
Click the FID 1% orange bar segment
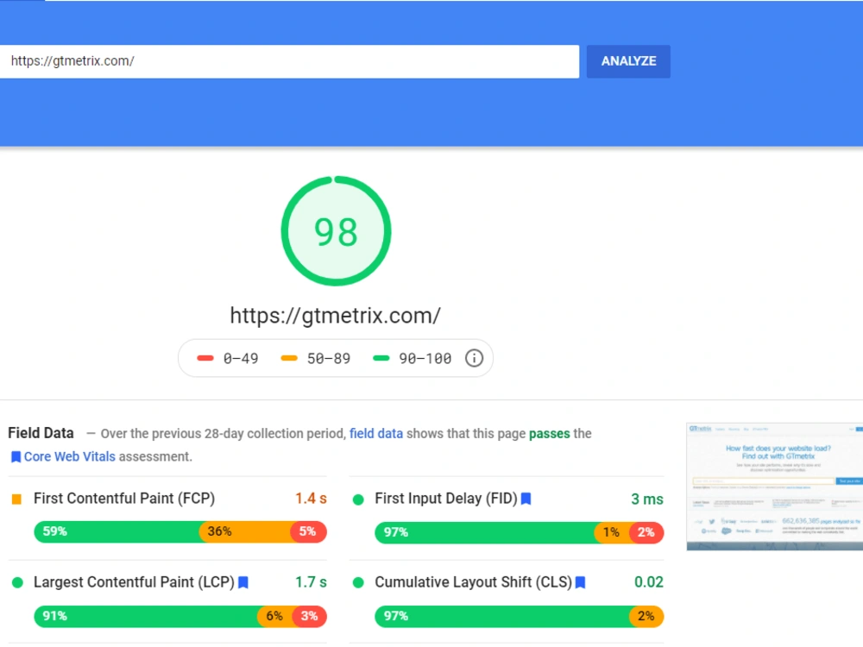coord(612,532)
